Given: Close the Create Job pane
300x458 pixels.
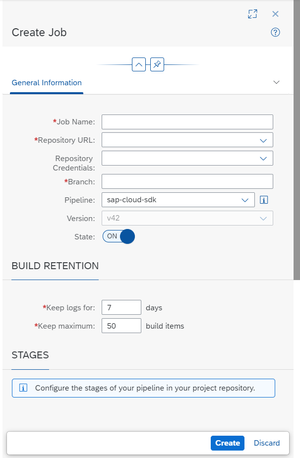Looking at the screenshot, I should pos(275,14).
